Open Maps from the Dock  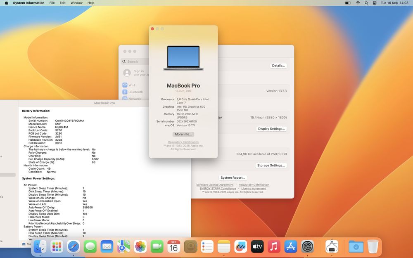[123, 247]
